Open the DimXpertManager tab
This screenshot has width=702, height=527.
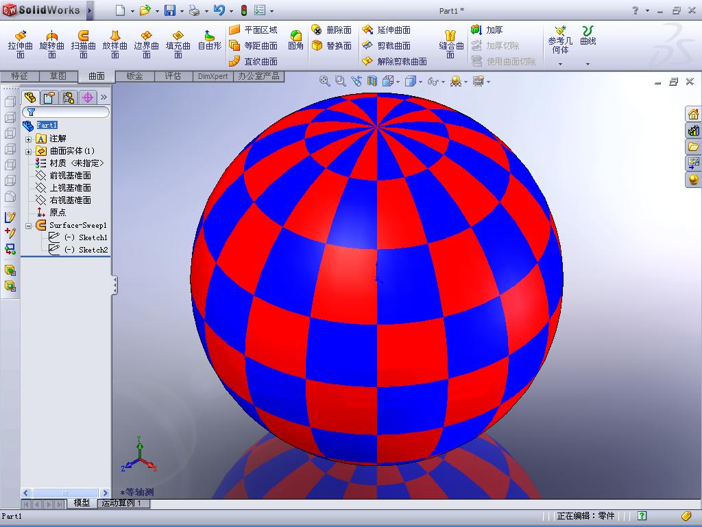[87, 97]
